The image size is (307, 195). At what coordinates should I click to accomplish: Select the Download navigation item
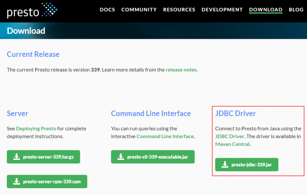tap(266, 10)
